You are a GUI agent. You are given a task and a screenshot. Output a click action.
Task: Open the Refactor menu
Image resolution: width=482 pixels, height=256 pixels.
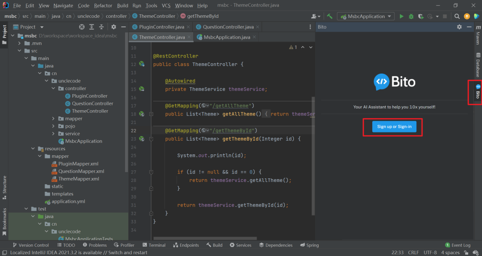103,5
